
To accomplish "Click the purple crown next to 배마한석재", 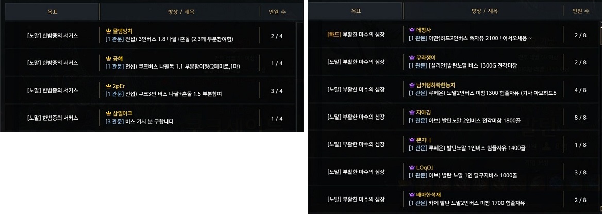I will (412, 195).
